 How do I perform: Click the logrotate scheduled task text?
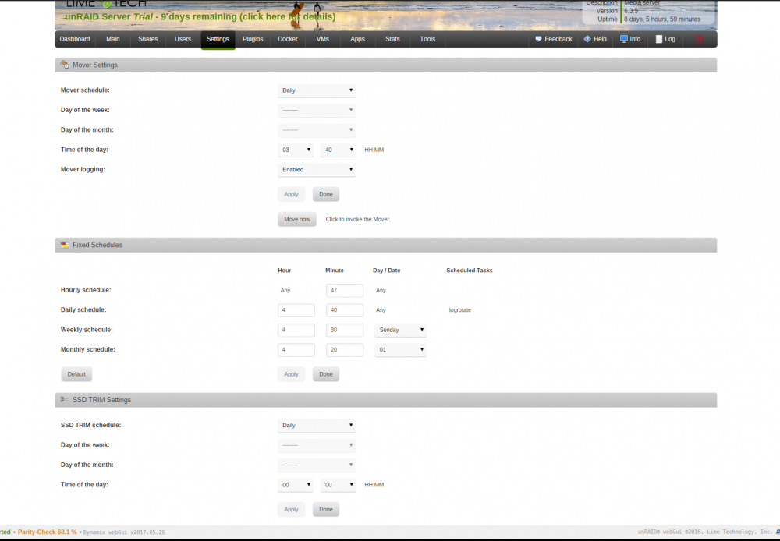tap(460, 310)
